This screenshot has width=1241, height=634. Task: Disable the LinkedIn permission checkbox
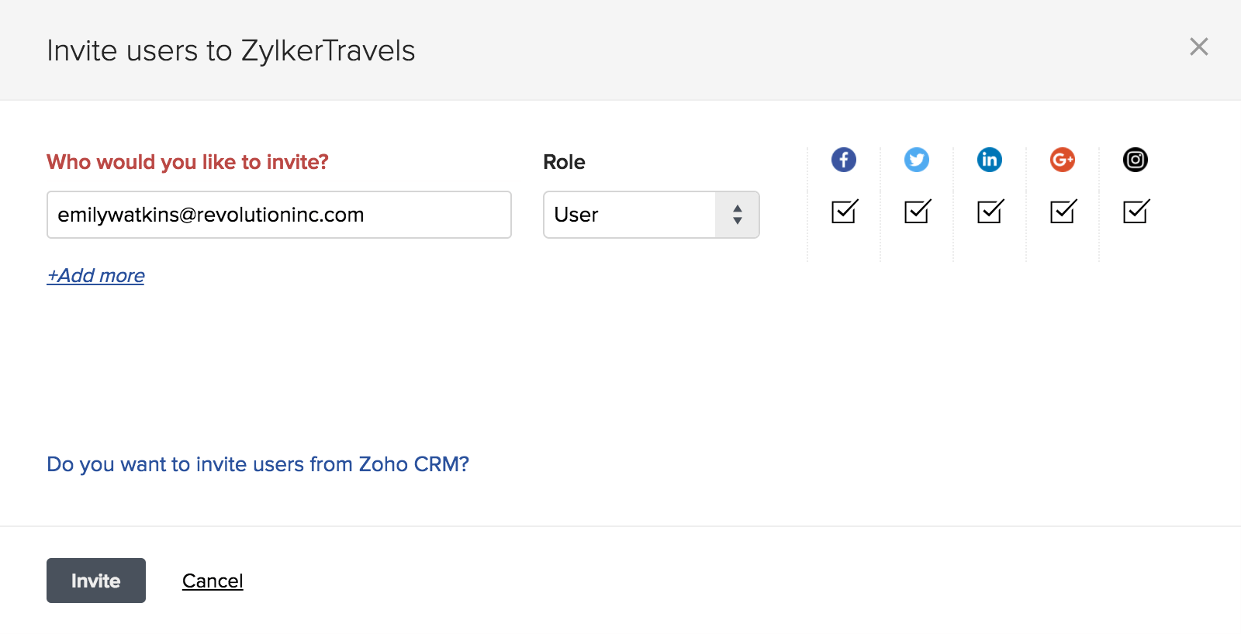[990, 212]
